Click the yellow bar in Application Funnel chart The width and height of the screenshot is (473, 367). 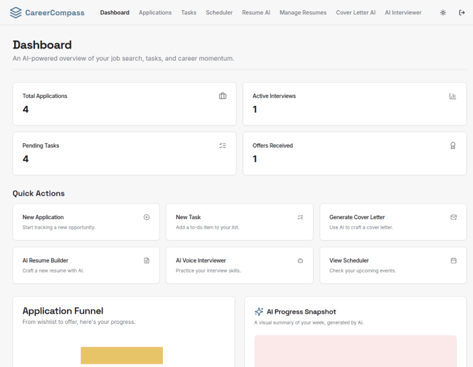click(122, 356)
